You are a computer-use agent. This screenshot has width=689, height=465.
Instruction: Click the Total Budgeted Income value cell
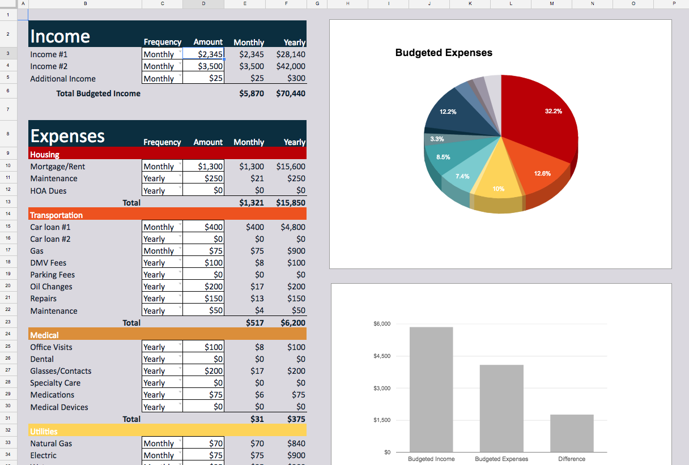click(249, 93)
